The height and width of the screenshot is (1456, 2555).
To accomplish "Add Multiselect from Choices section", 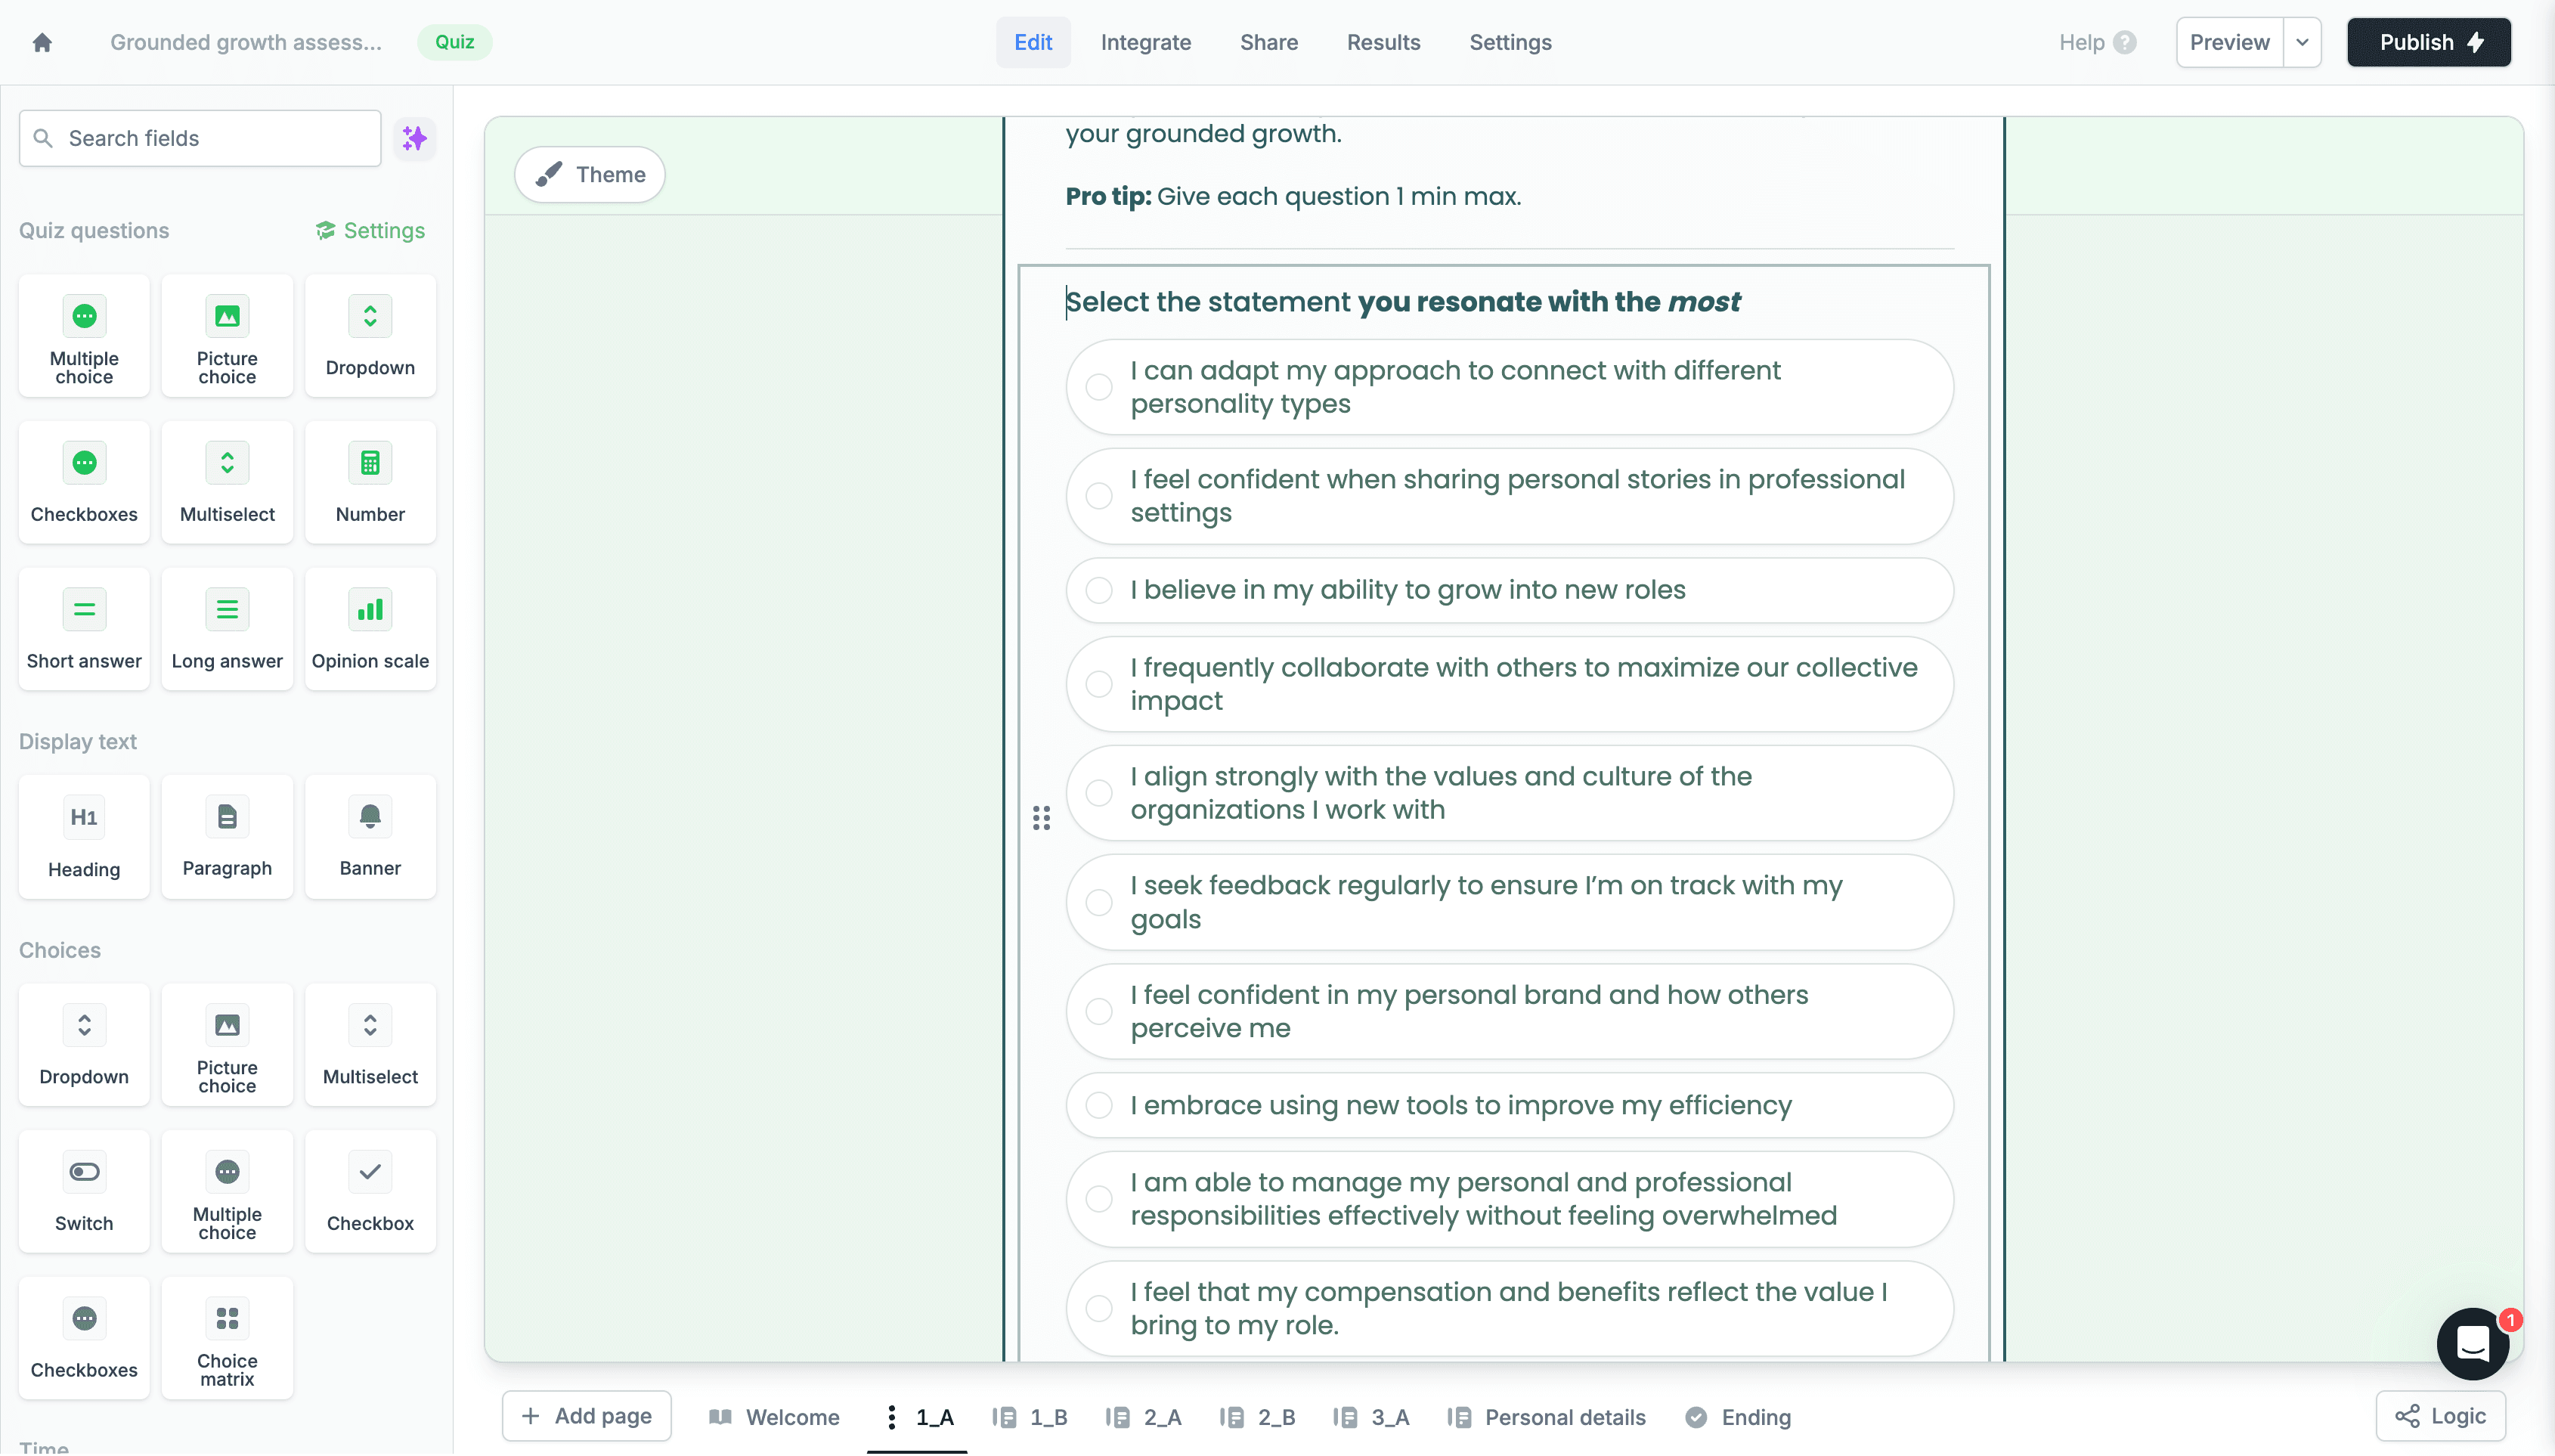I will tap(370, 1046).
